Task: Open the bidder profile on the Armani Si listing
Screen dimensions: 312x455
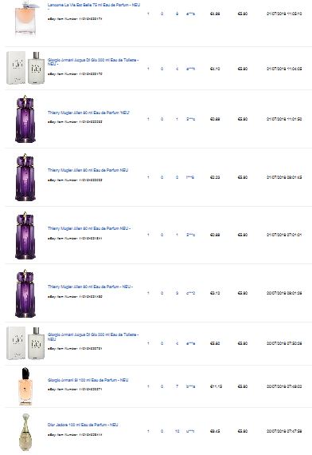Action: coord(190,386)
